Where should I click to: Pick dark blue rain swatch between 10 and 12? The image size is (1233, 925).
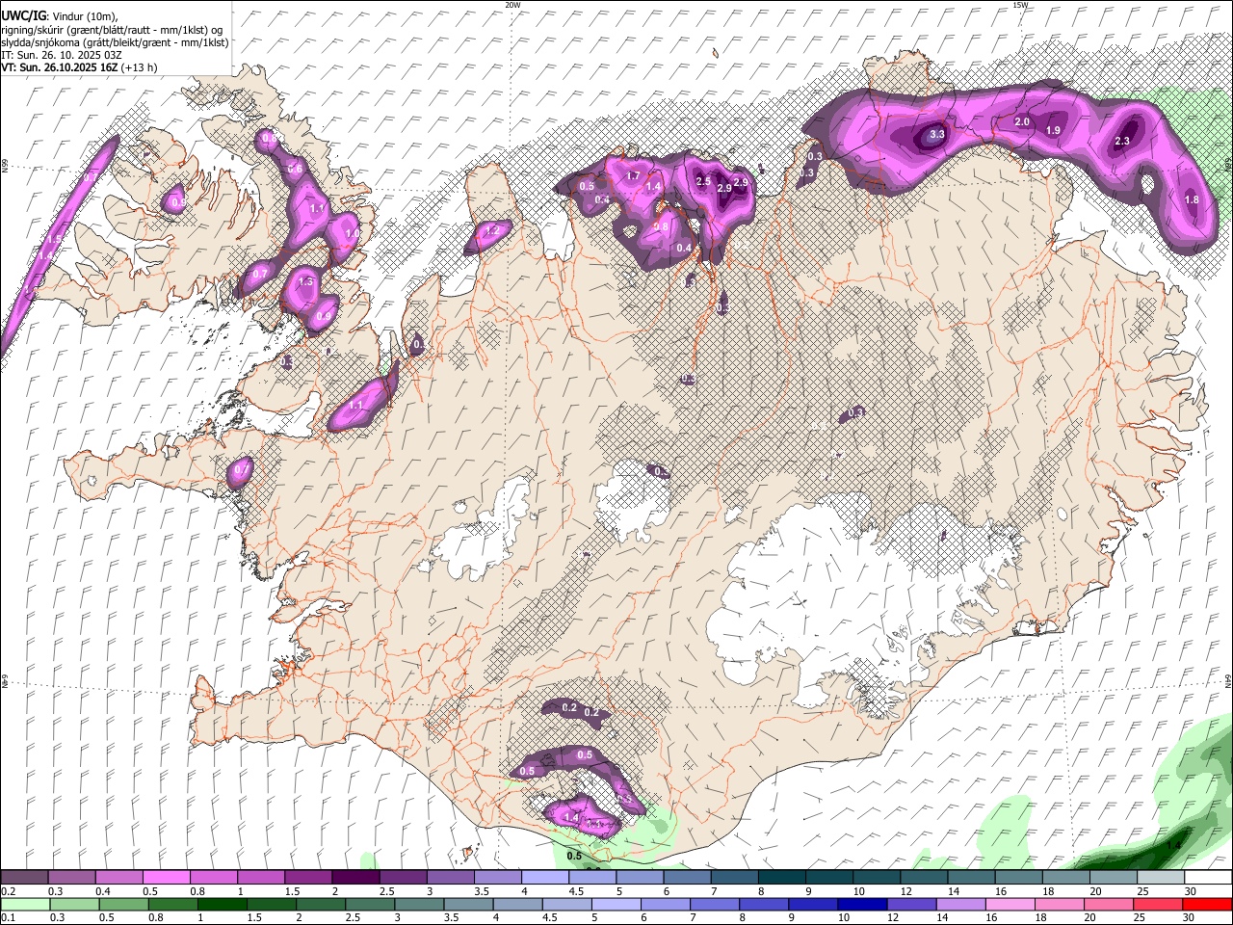(860, 904)
